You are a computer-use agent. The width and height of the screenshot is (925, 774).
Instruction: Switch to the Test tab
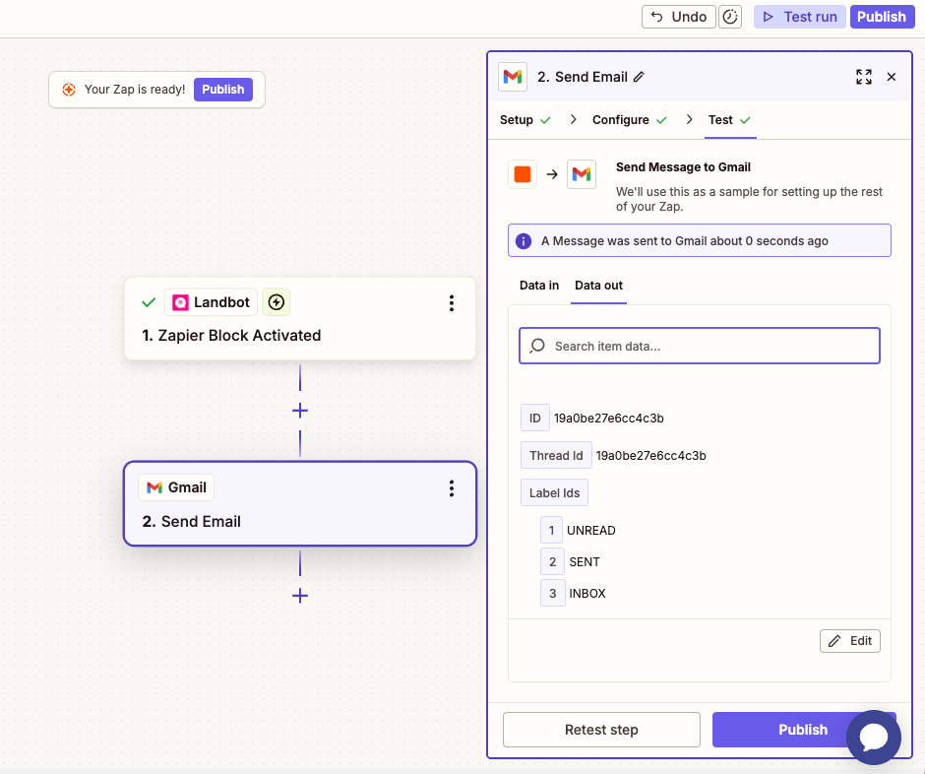coord(720,120)
